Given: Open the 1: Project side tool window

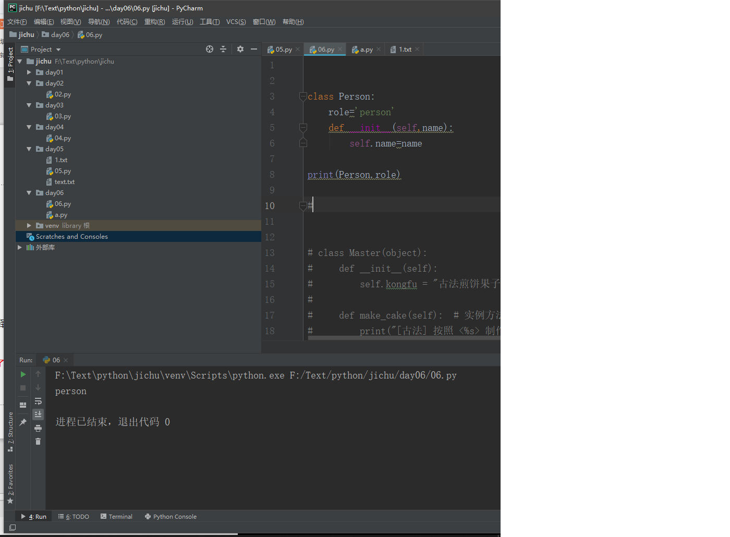Looking at the screenshot, I should pyautogui.click(x=10, y=65).
